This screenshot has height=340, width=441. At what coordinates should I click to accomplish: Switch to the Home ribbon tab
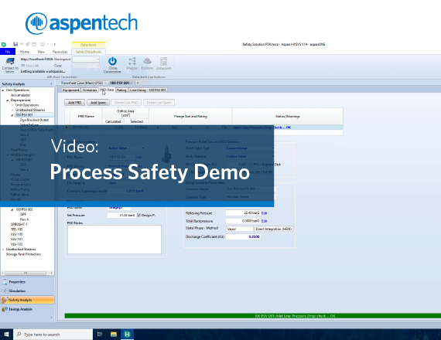pyautogui.click(x=25, y=52)
